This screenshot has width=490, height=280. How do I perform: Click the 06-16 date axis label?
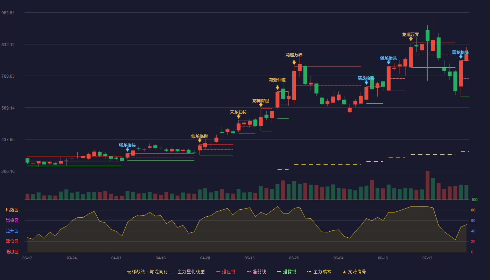point(383,258)
